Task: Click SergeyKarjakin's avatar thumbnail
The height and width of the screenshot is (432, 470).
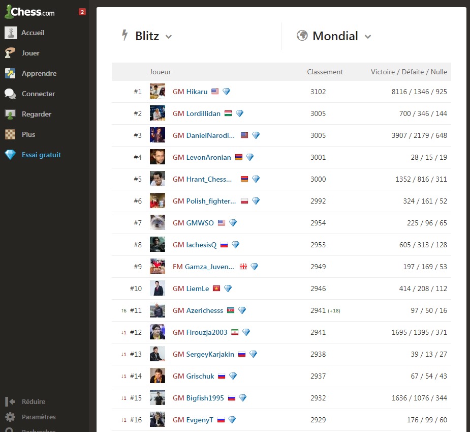Action: (158, 354)
